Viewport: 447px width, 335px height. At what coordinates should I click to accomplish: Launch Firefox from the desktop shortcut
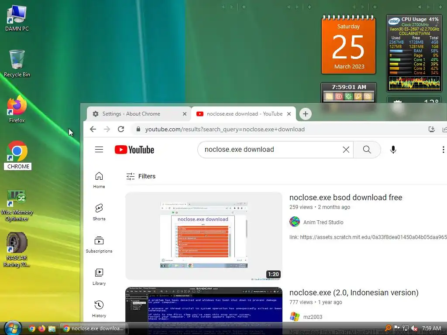pos(17,109)
